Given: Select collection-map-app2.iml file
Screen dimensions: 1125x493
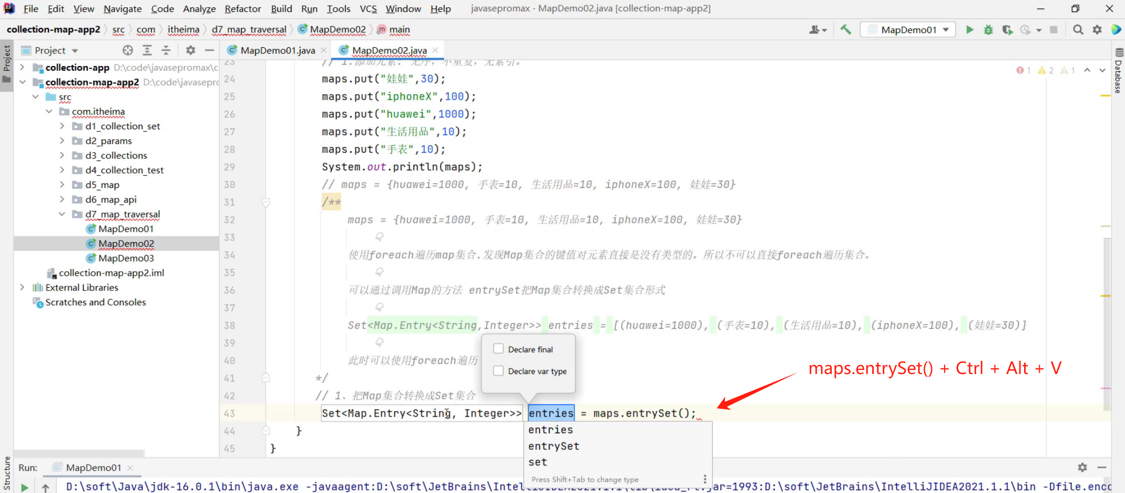Looking at the screenshot, I should coord(111,273).
